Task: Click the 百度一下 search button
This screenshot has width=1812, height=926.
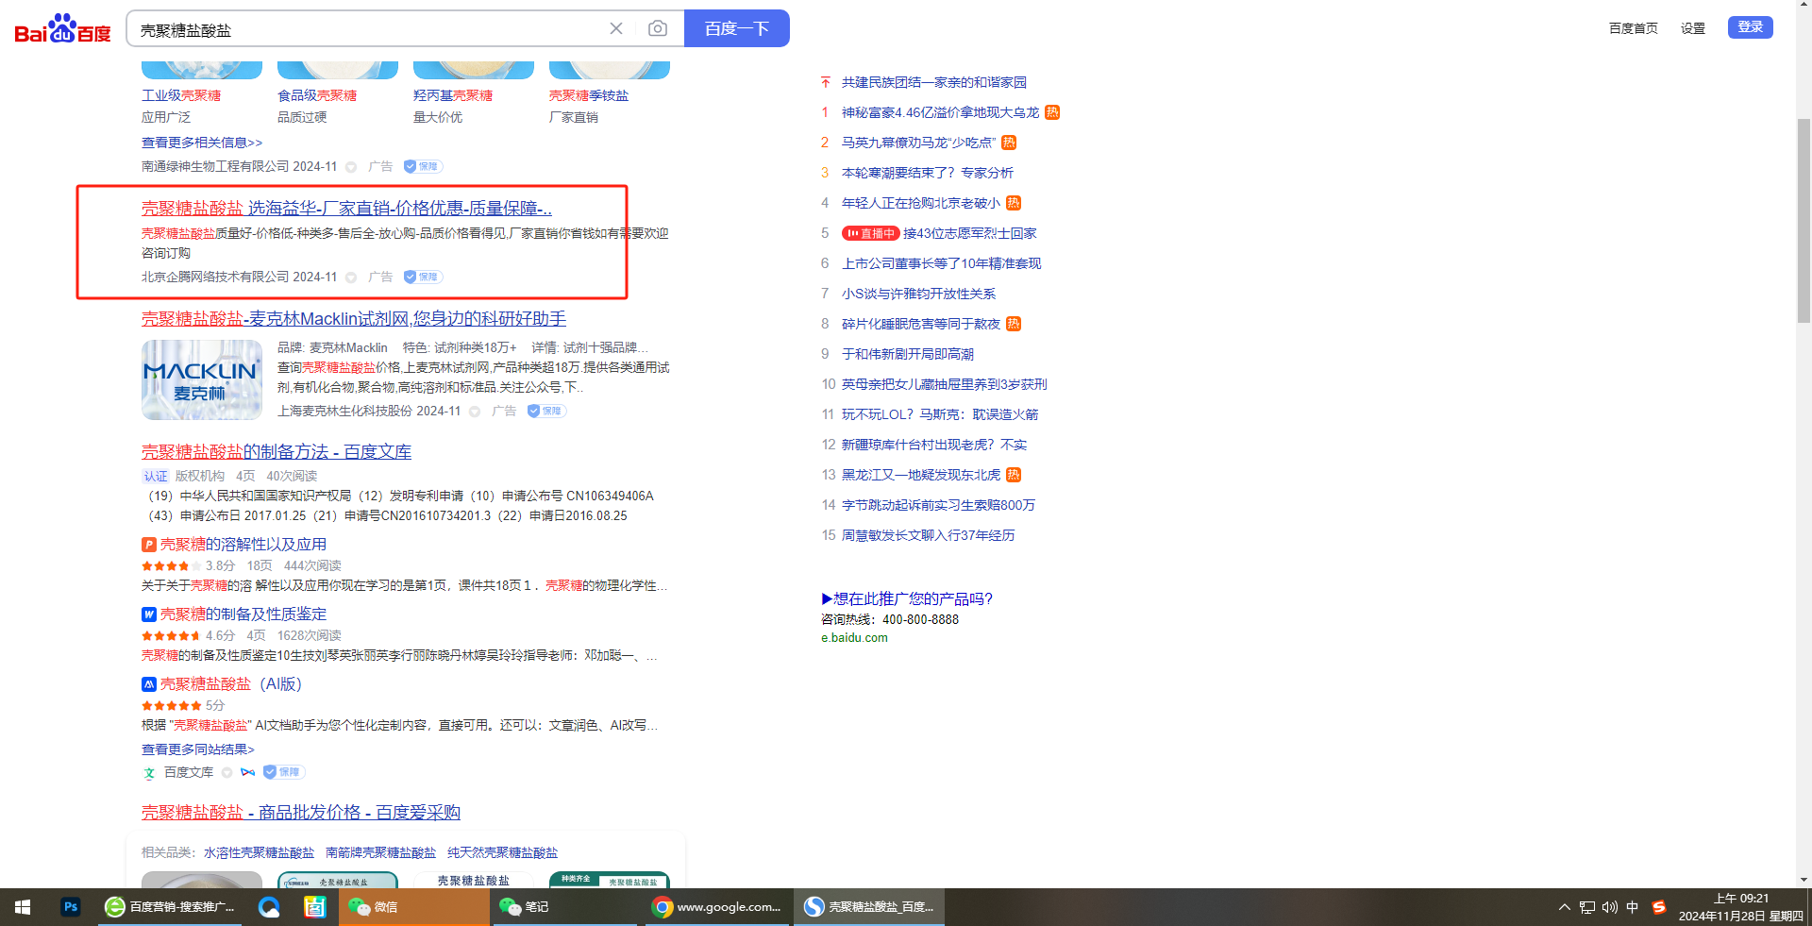Action: click(737, 28)
